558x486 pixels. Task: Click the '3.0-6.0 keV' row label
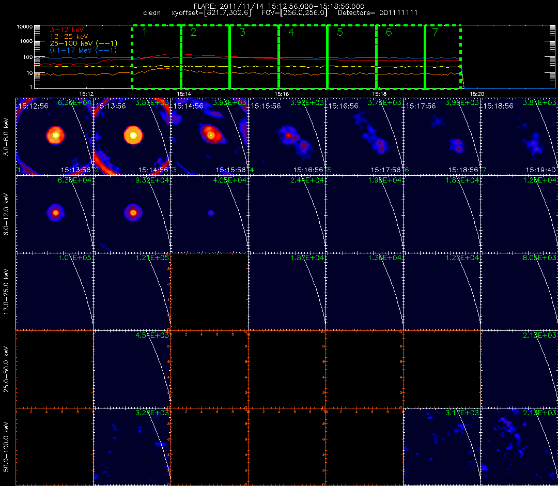(x=6, y=137)
